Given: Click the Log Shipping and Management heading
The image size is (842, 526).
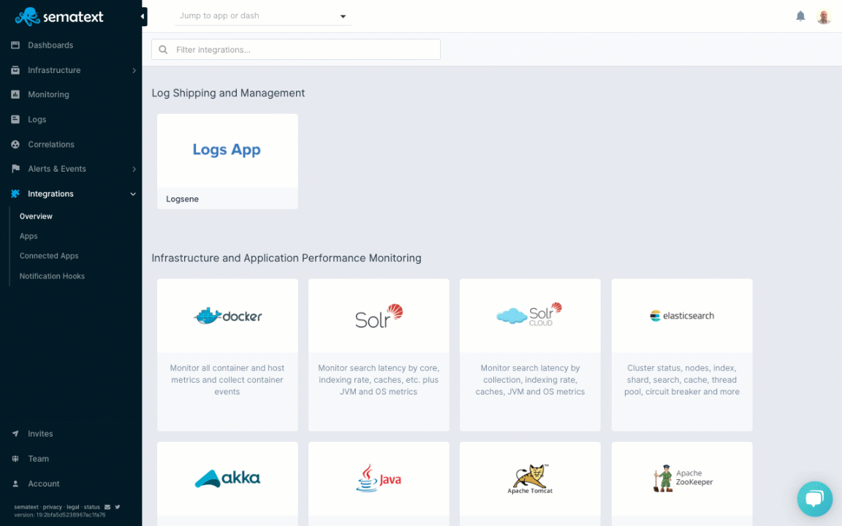Looking at the screenshot, I should pos(228,93).
